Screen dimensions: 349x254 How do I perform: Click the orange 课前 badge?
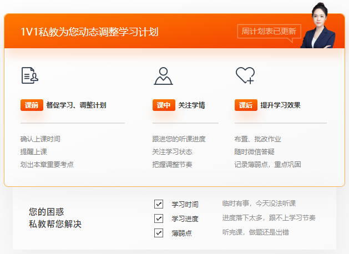tap(32, 105)
